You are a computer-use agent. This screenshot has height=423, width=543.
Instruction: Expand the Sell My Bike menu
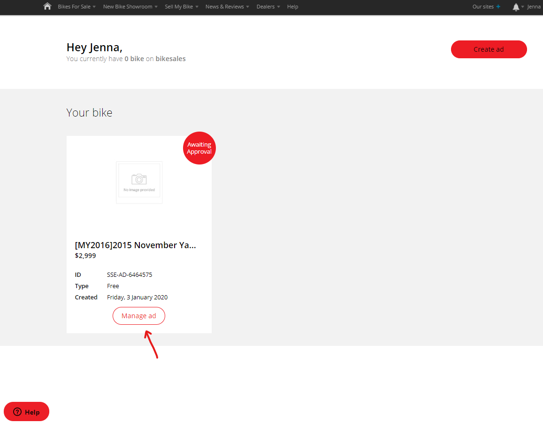pyautogui.click(x=182, y=7)
